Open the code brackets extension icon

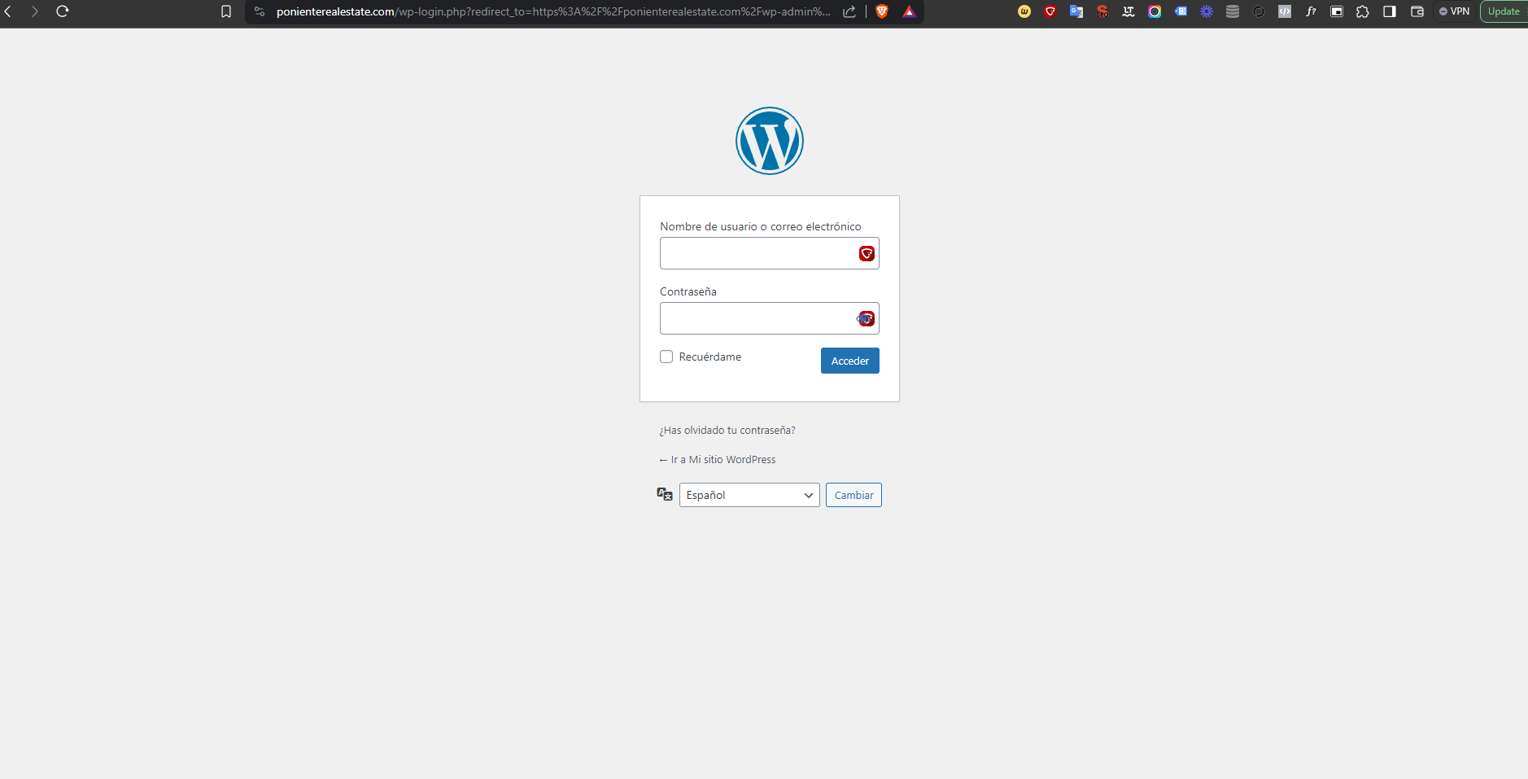point(1285,11)
